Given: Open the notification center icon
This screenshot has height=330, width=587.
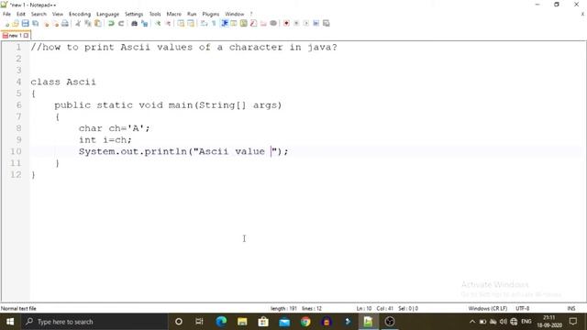Looking at the screenshot, I should [x=573, y=322].
